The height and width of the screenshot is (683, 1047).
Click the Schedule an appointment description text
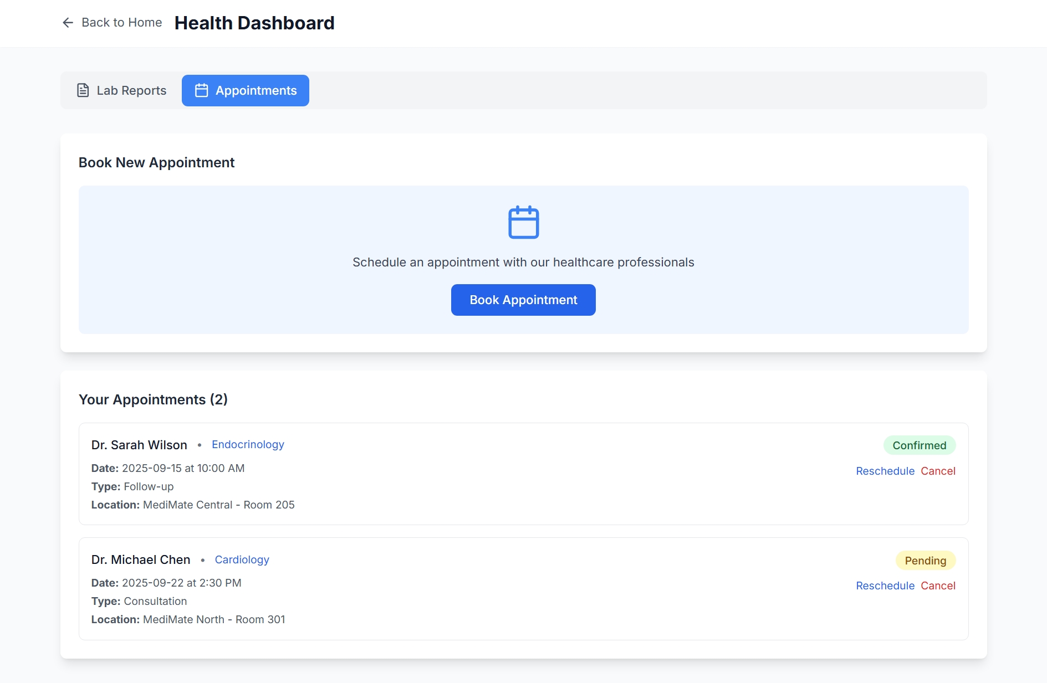pos(523,262)
